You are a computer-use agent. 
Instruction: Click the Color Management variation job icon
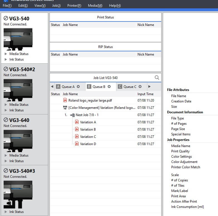click(x=65, y=107)
